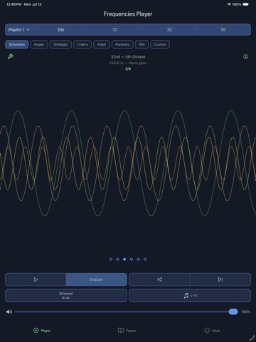Toggle the repeat loop icon
256x342 pixels.
(x=115, y=30)
